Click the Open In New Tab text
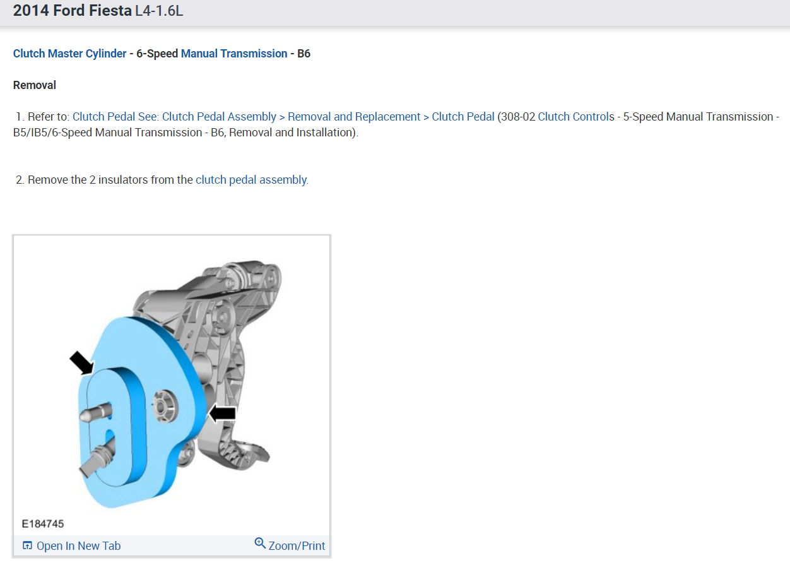The image size is (790, 577). tap(78, 546)
